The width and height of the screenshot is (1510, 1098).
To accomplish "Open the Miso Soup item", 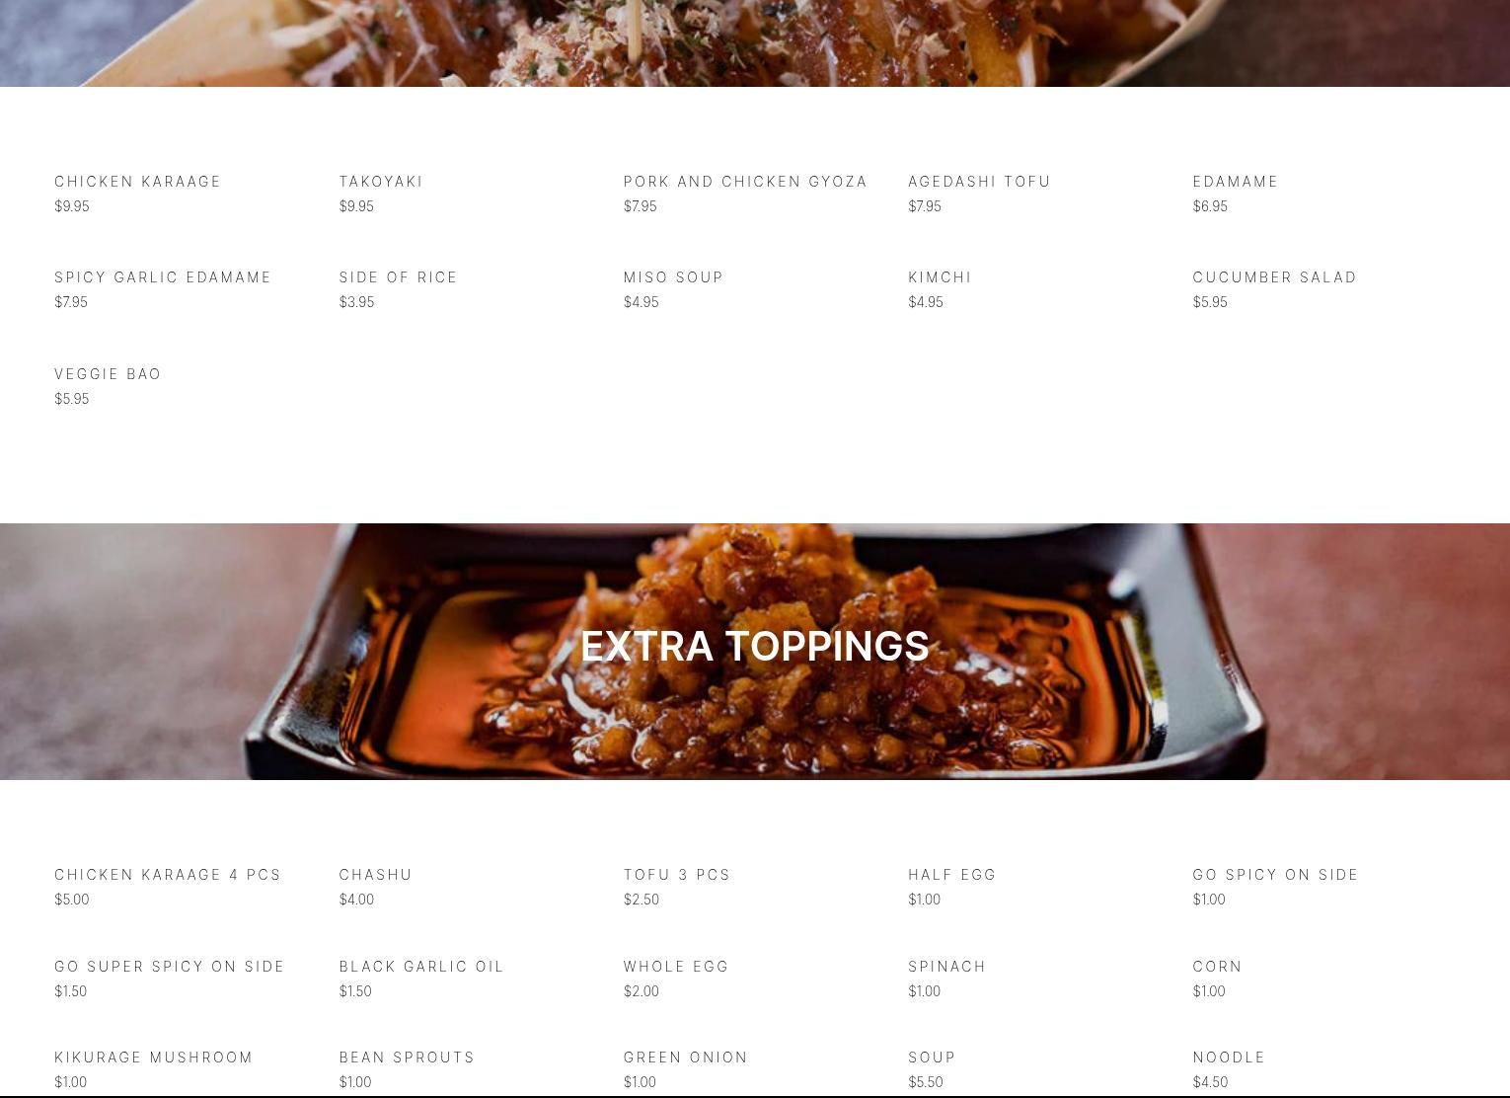I will pyautogui.click(x=674, y=277).
